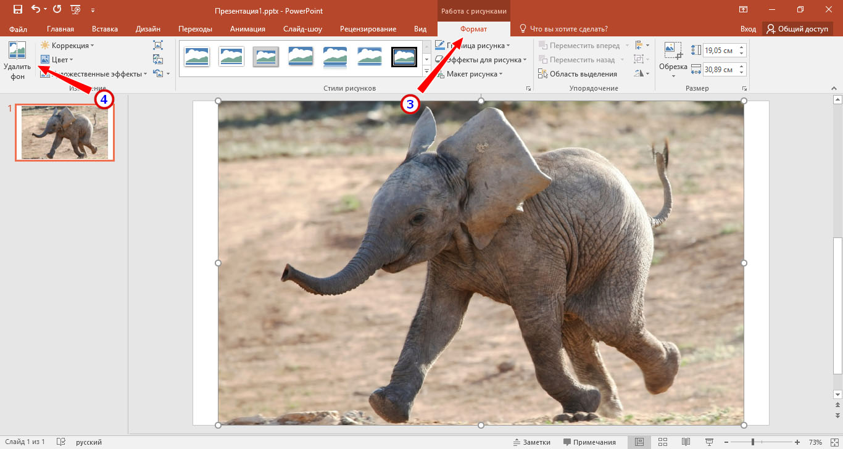This screenshot has width=843, height=449.
Task: Switch to the Слайд-шоу tab
Action: tap(302, 29)
